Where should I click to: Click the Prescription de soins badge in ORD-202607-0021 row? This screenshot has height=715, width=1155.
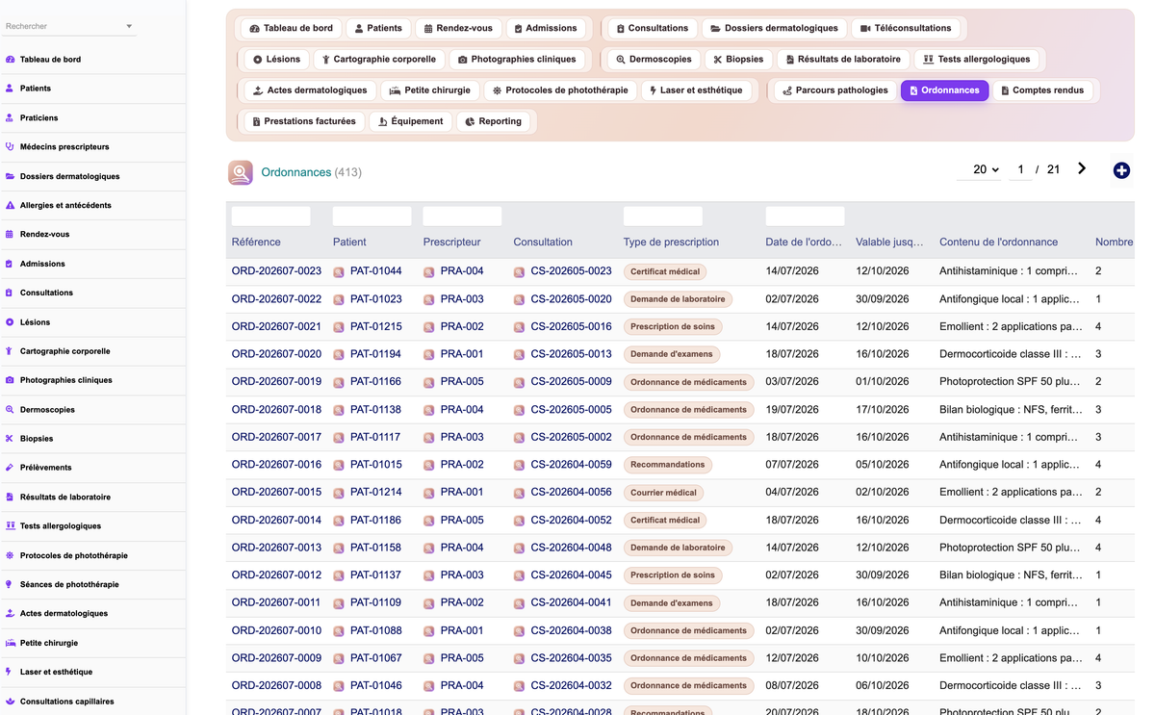pos(673,327)
